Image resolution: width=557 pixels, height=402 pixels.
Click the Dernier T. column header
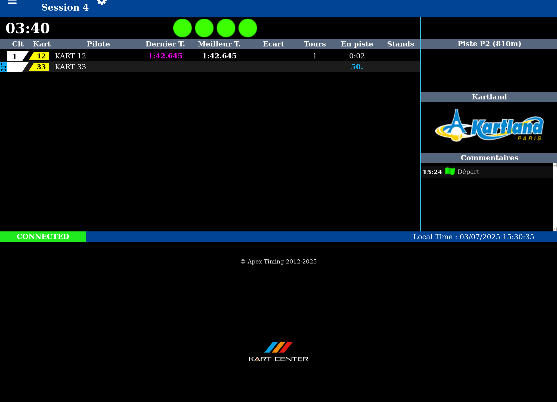tap(165, 44)
